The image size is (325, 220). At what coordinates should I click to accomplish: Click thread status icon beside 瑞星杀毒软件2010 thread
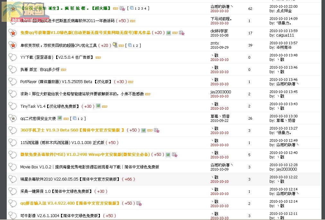(x=13, y=179)
